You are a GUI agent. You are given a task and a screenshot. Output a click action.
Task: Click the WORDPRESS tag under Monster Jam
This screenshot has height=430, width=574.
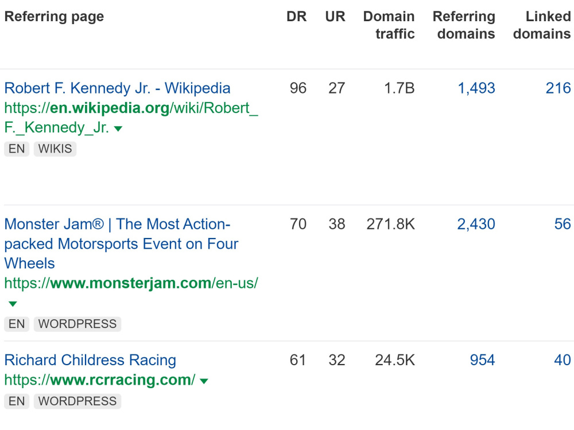tap(77, 324)
